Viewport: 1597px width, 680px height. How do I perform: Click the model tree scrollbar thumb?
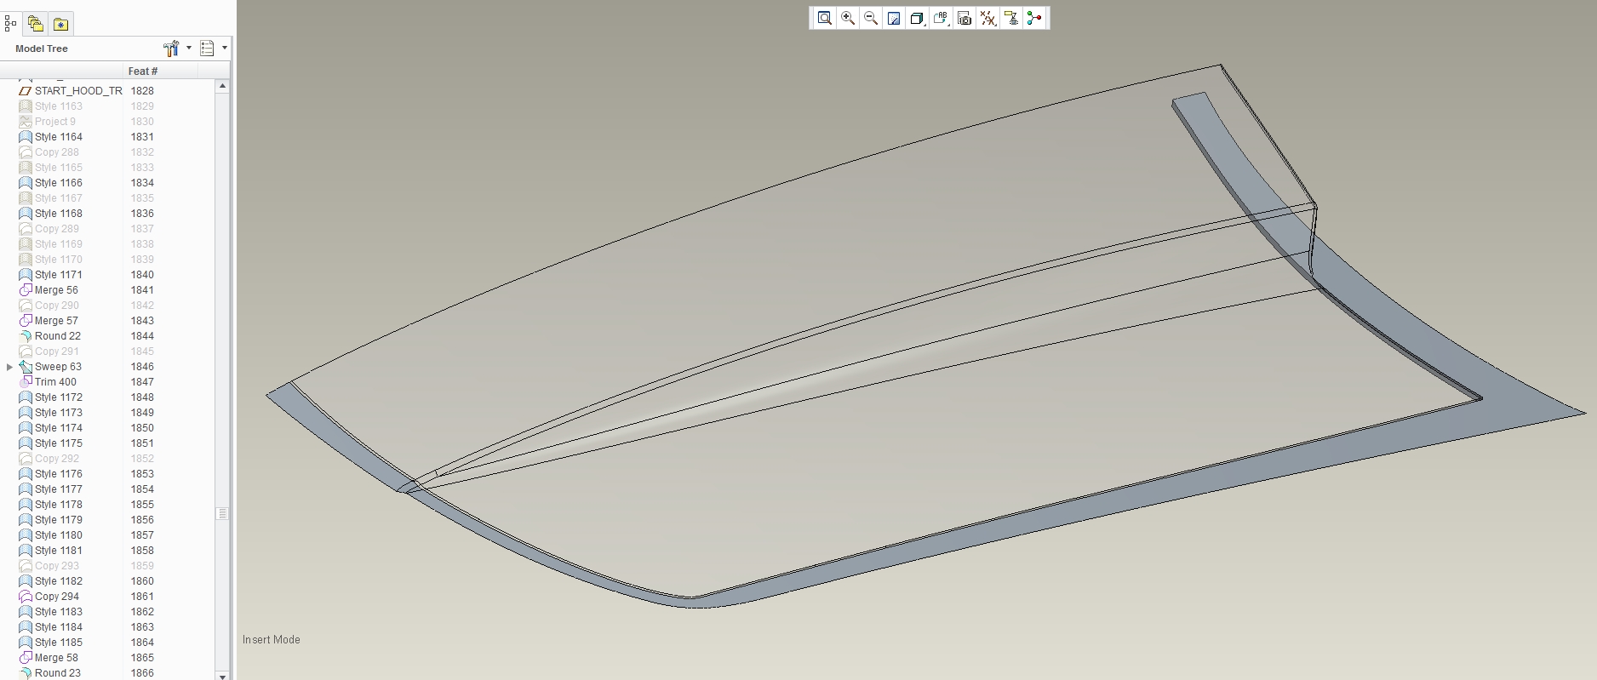222,514
